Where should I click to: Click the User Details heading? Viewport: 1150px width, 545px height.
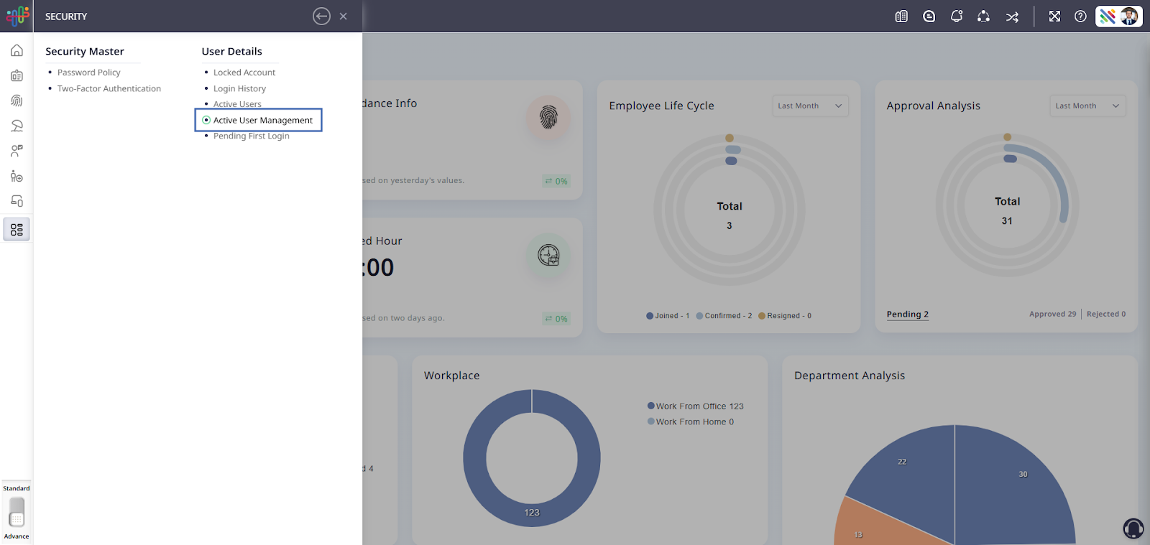[x=231, y=52]
